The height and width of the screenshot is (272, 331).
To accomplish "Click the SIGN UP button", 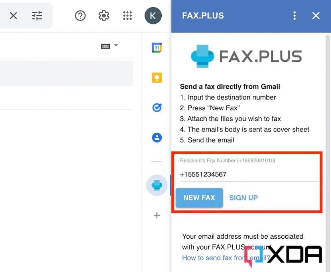I will [244, 198].
